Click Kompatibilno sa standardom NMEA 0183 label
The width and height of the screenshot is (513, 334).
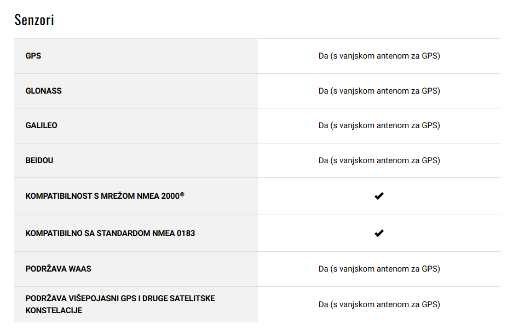110,233
